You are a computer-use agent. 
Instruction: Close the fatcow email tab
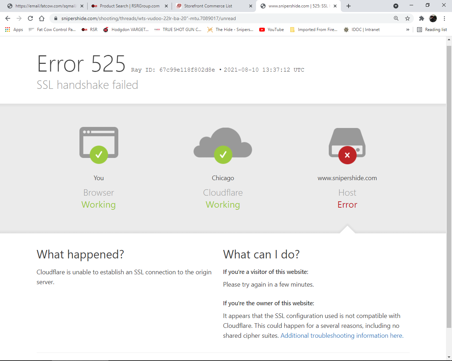pyautogui.click(x=82, y=6)
